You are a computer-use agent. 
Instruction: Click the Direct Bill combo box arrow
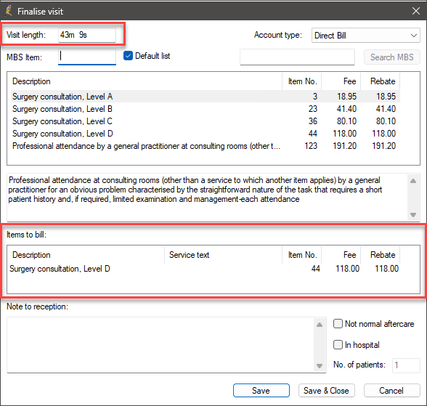[x=413, y=36]
